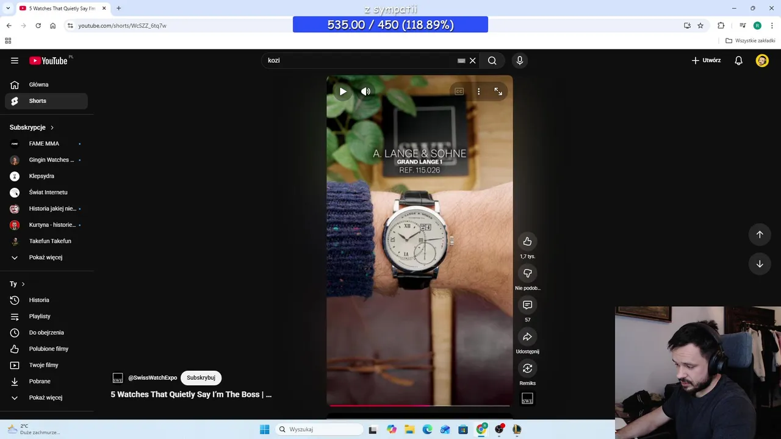
Task: Open File Explorer from the taskbar
Action: click(x=409, y=429)
